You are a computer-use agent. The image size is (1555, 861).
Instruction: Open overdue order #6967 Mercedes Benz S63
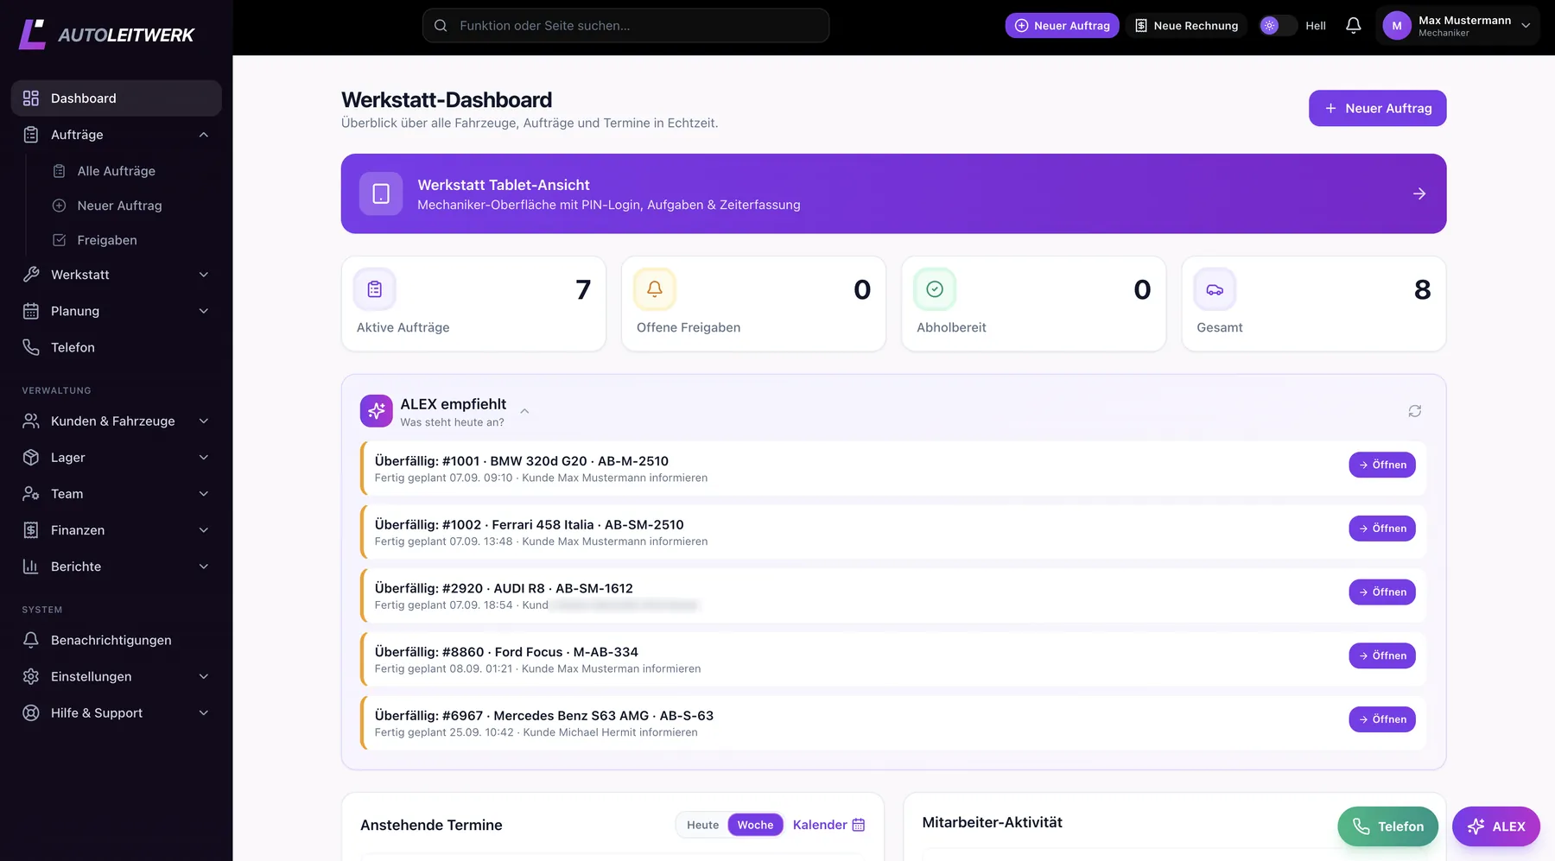click(1381, 719)
